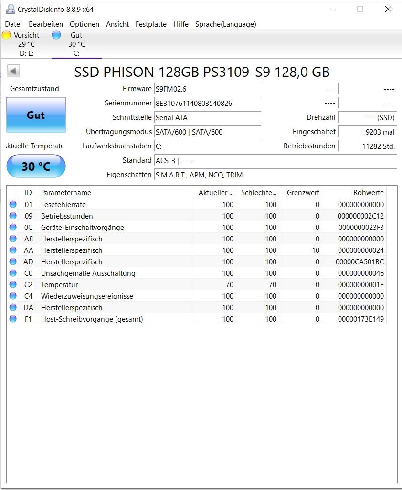Click the blue Gut drive status icon

[x=56, y=35]
